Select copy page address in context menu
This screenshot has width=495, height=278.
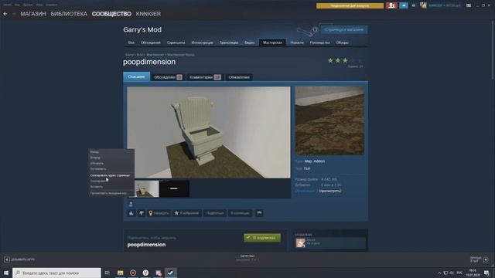pos(110,175)
